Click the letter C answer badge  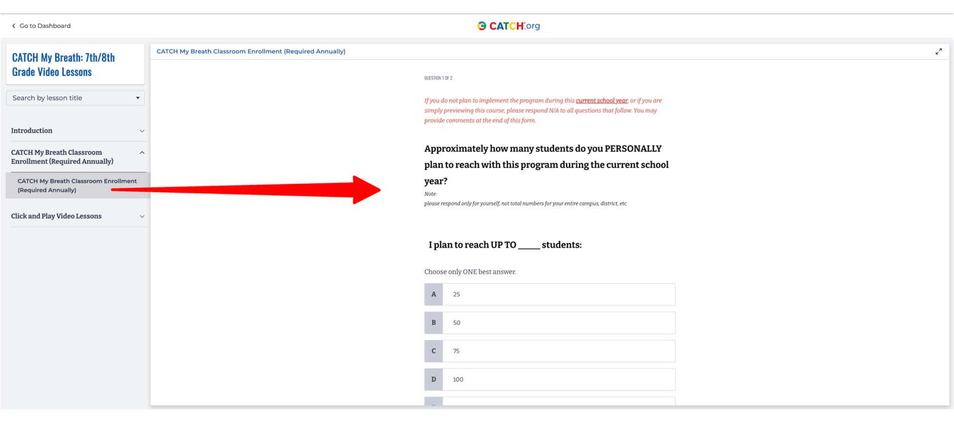[x=433, y=351]
